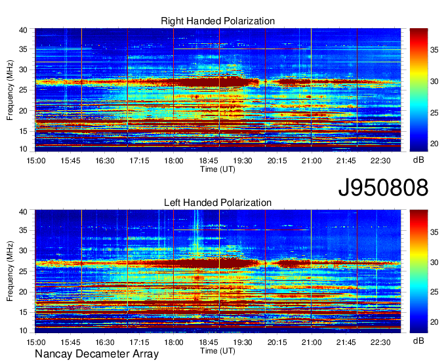Click "19:30" time tick on bottom plot
Screen dimensions: 446x362
coord(243,342)
